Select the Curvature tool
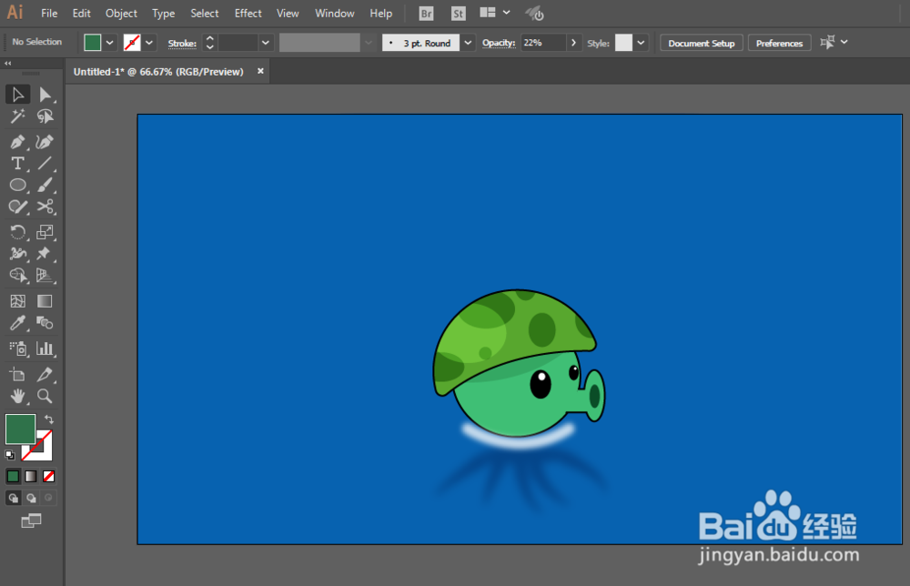The image size is (910, 586). pyautogui.click(x=45, y=142)
